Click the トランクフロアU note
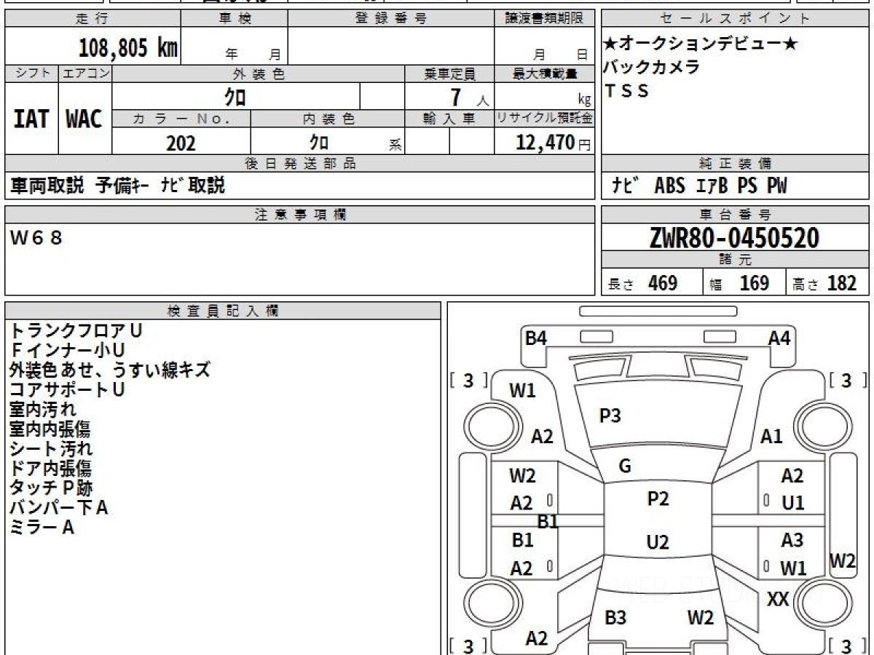The height and width of the screenshot is (655, 874). coord(76,330)
